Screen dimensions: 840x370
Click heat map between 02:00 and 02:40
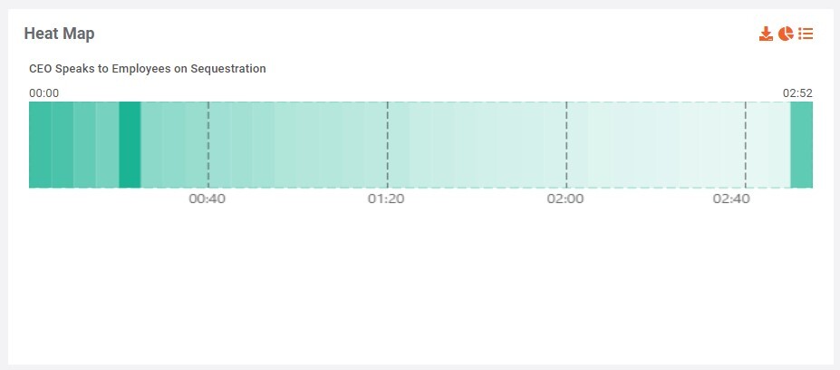click(657, 145)
